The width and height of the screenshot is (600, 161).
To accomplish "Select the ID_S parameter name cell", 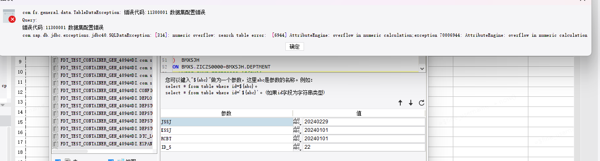I will tap(226, 147).
